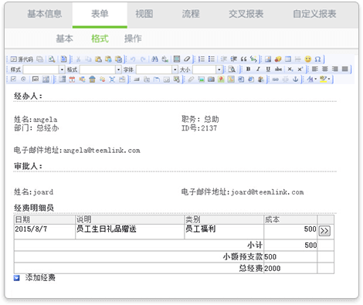This screenshot has height=305, width=363.
Task: Insert special character with Omega icon
Action: click(x=317, y=59)
